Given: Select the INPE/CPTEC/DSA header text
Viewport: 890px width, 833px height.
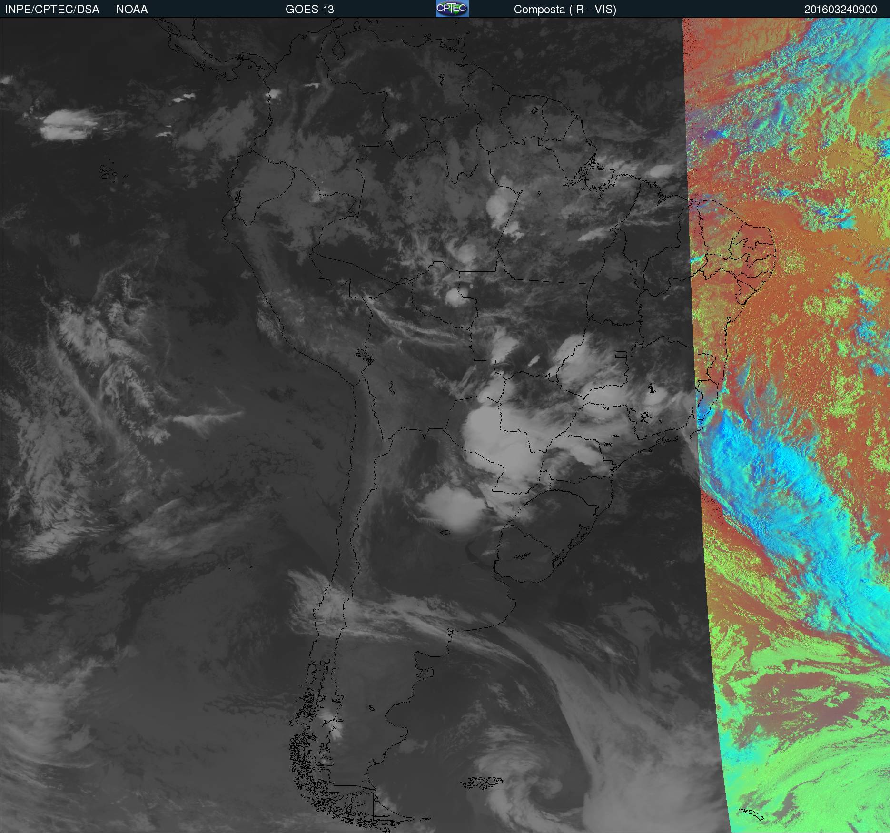Looking at the screenshot, I should (x=52, y=10).
